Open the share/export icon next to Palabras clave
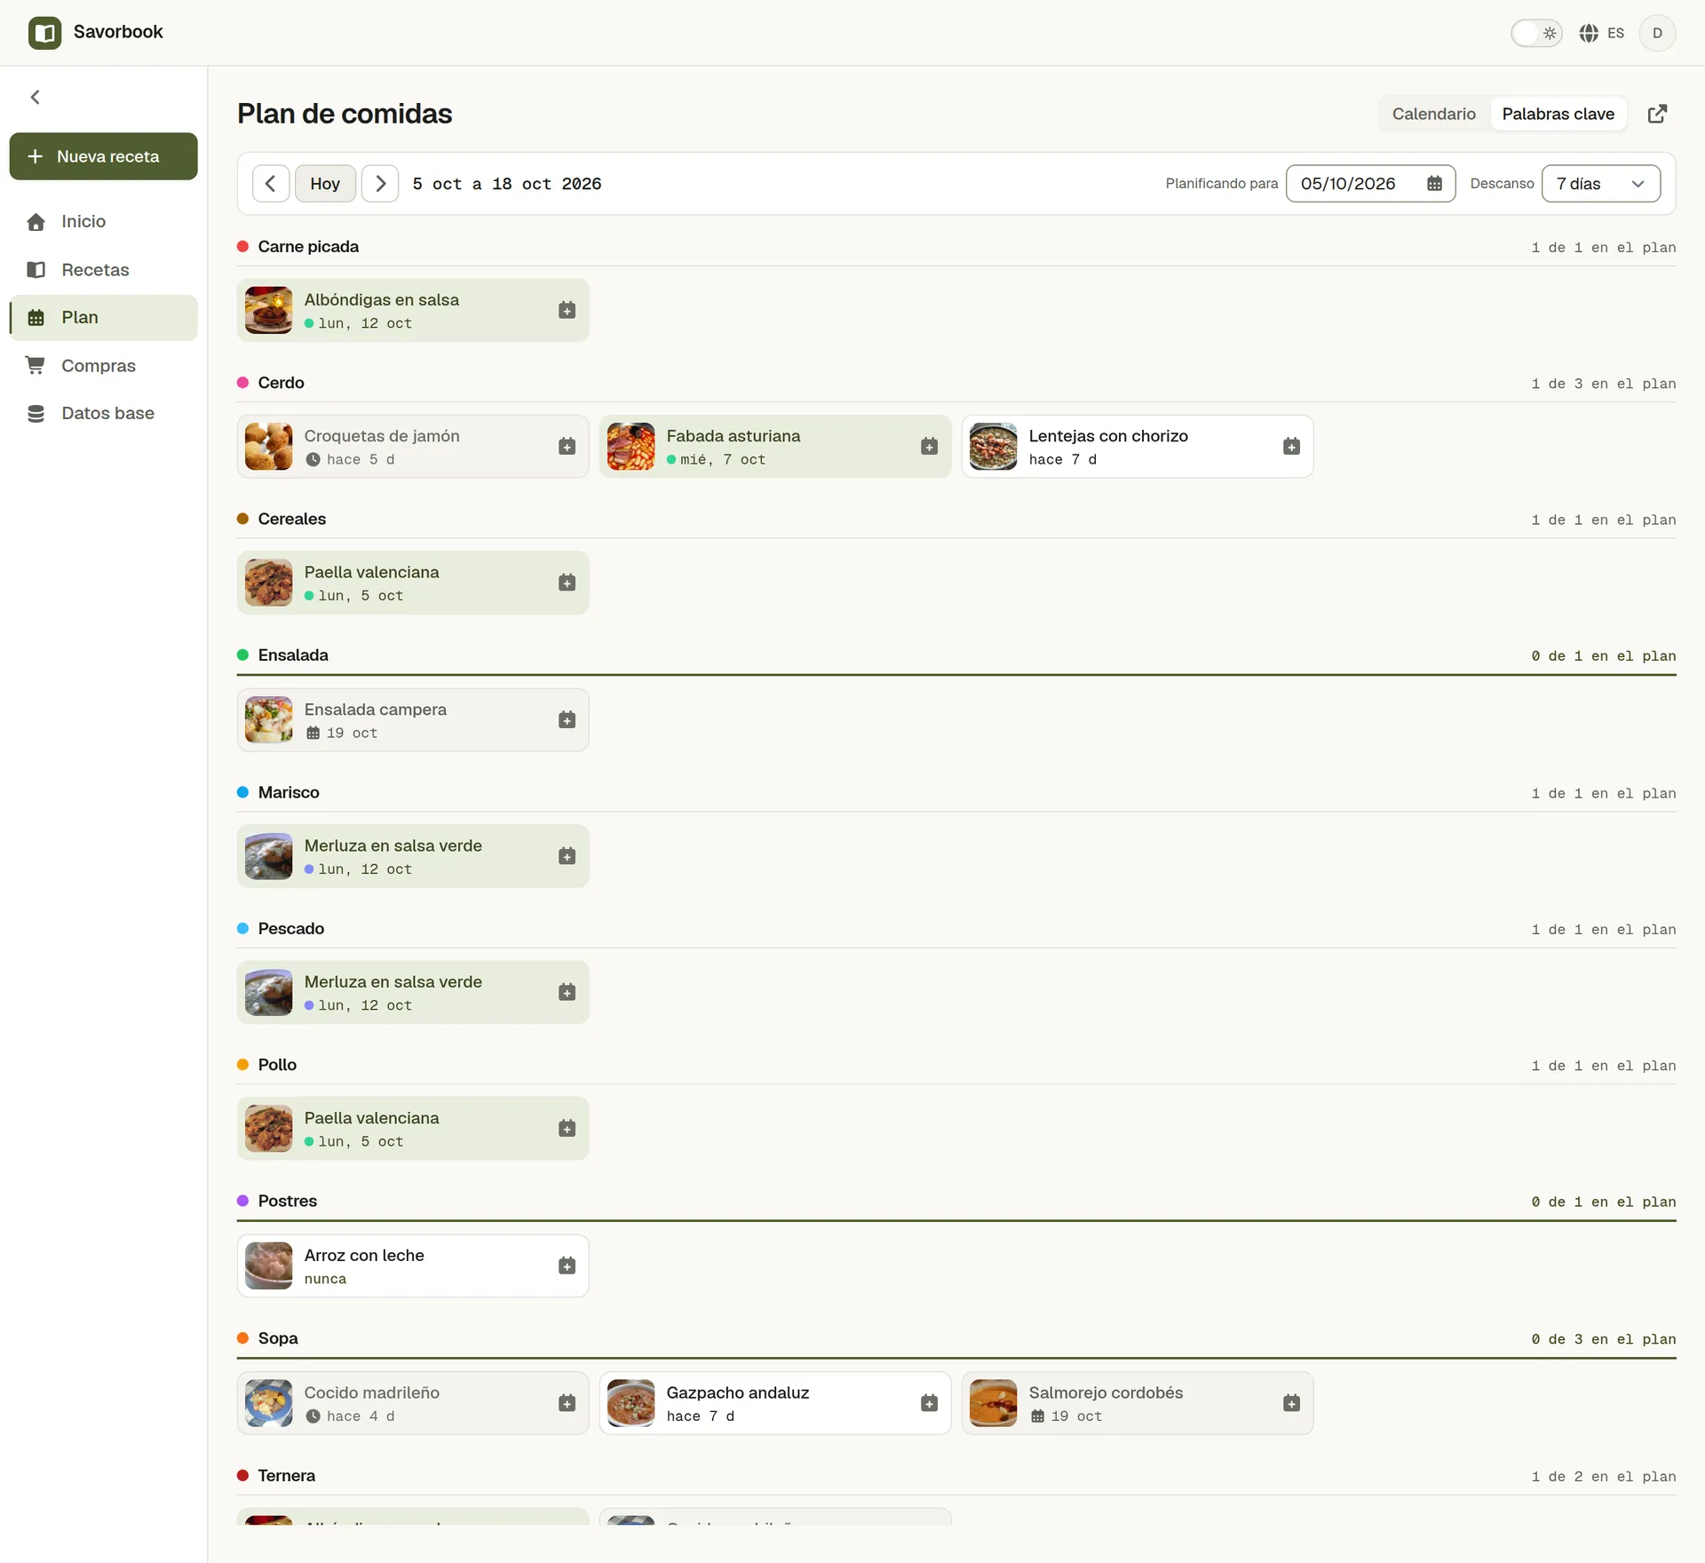The width and height of the screenshot is (1705, 1563). 1657,114
